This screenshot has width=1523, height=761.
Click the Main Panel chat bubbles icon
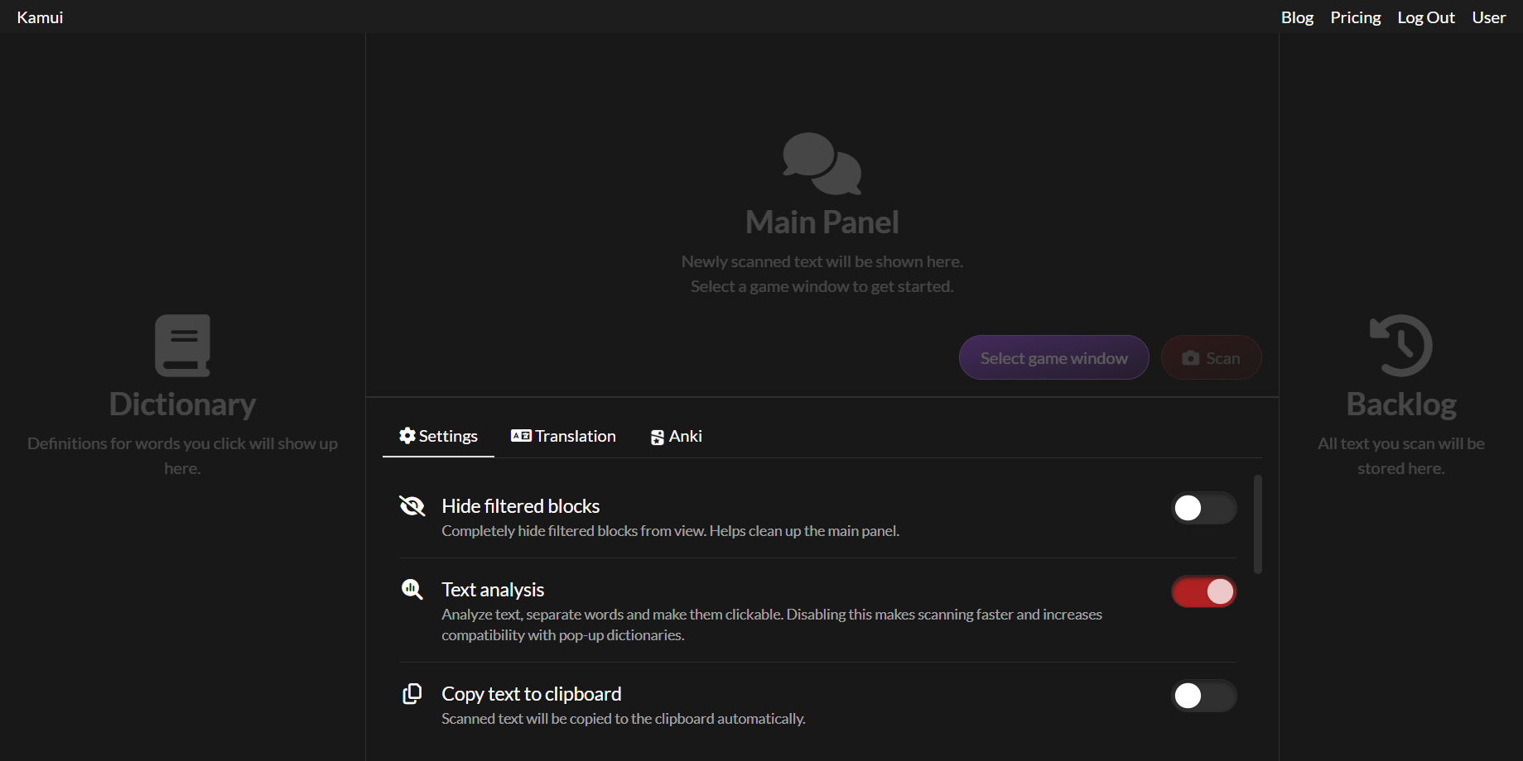(822, 164)
